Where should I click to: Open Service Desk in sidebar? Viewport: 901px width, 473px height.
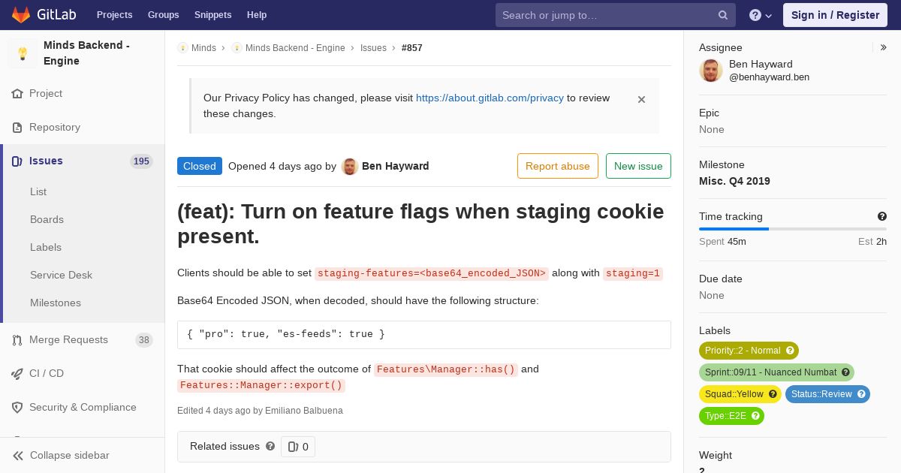pyautogui.click(x=61, y=275)
